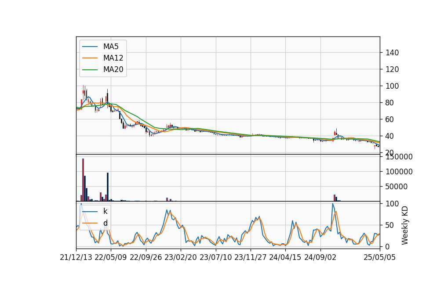Click the red price spike candle after 24/09/02
422x303 pixels.
335,133
